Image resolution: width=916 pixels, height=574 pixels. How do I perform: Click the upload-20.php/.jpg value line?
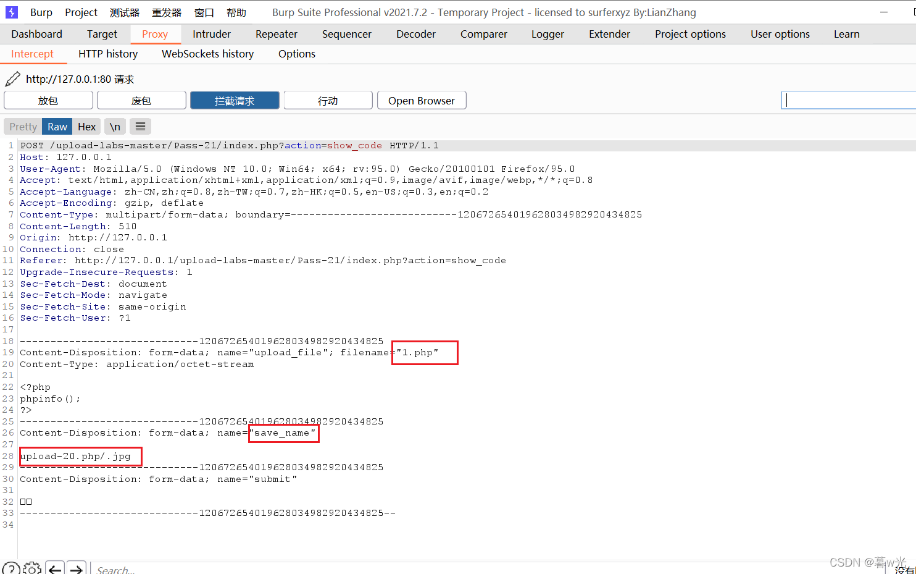click(75, 457)
